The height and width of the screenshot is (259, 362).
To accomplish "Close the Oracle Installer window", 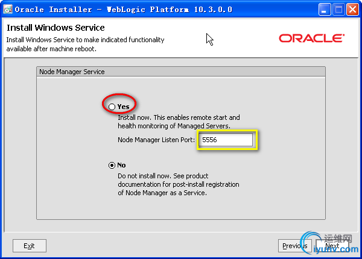I will pos(352,10).
